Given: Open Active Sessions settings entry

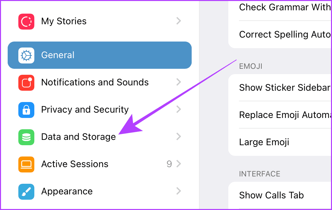Looking at the screenshot, I should [x=100, y=164].
